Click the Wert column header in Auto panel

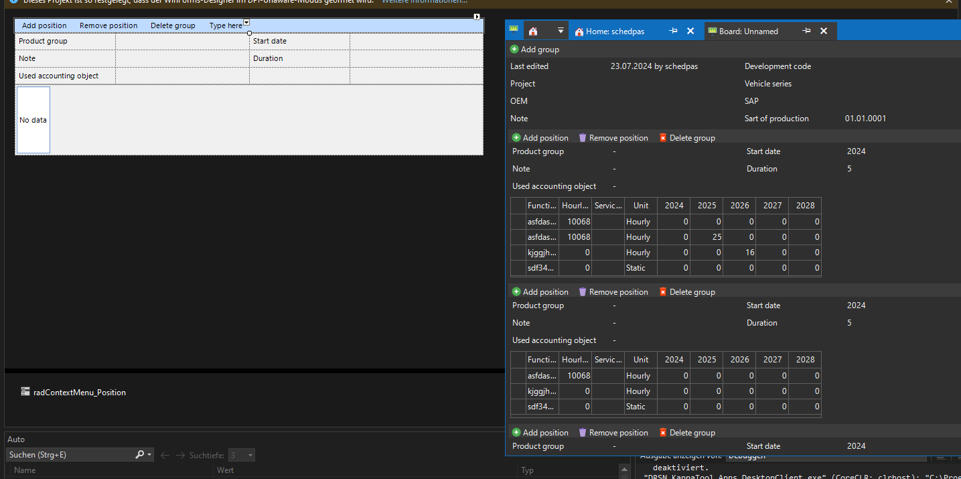(x=225, y=470)
